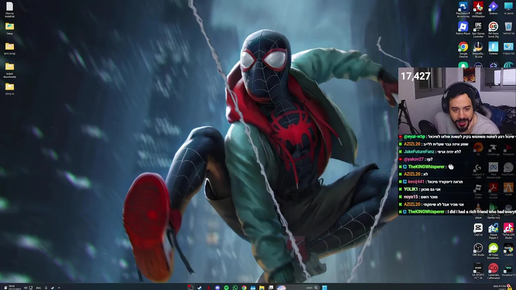Viewport: 516px width, 290px height.
Task: Launch Voicemod V3 desktop shortcut
Action: (508, 270)
